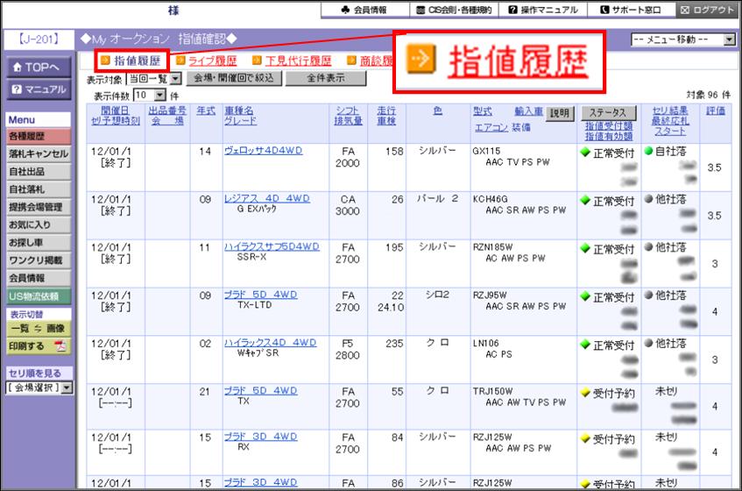Sort by 評価 column header
This screenshot has height=491, width=742.
716,110
